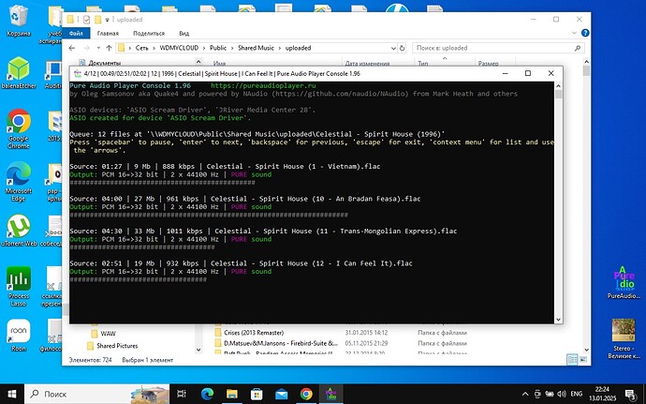The image size is (646, 404).
Task: Open address bar history dropdown
Action: click(x=393, y=48)
